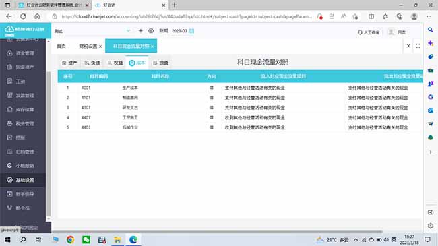Open 固定资产 in the left sidebar
The image size is (438, 246).
[21, 67]
